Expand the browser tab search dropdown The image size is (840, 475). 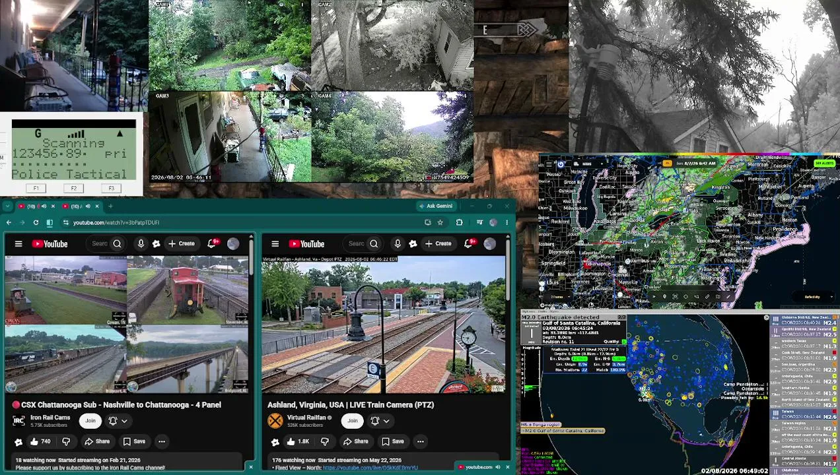click(9, 206)
